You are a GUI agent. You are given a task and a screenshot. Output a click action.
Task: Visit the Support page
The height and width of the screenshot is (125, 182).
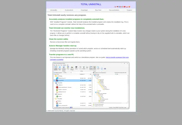click(129, 10)
